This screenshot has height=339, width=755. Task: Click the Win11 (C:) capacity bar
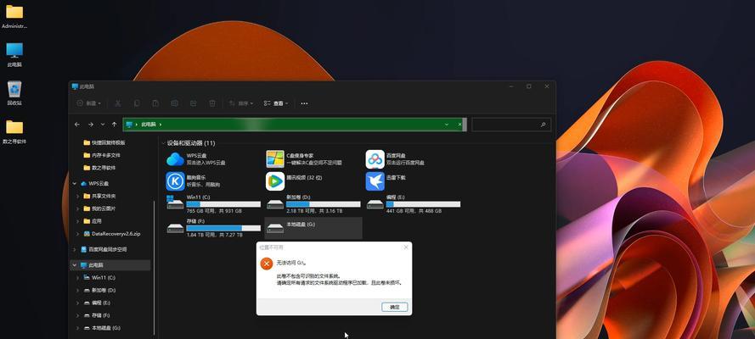tap(223, 204)
